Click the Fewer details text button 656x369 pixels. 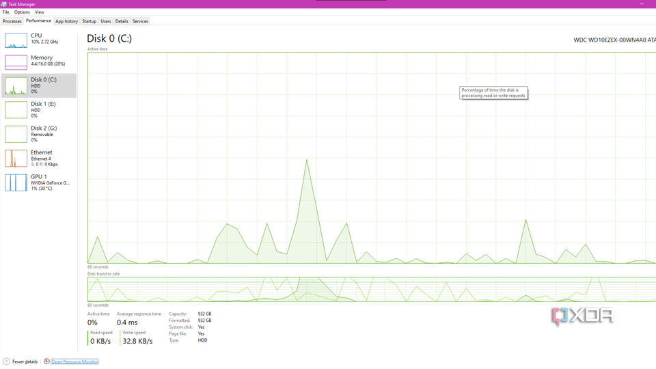click(x=25, y=361)
